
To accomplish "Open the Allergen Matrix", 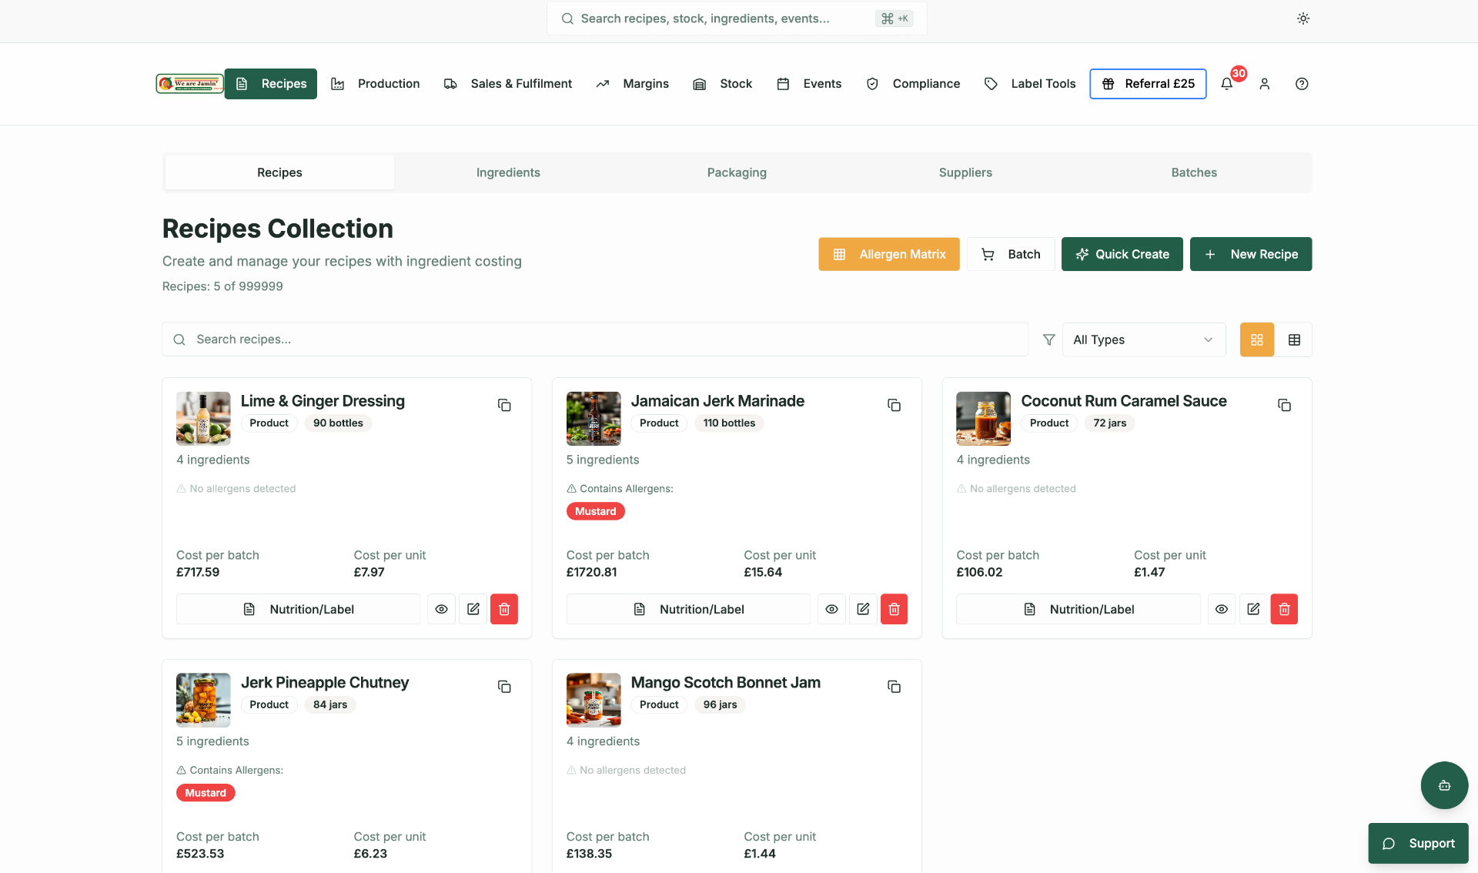I will click(x=889, y=254).
